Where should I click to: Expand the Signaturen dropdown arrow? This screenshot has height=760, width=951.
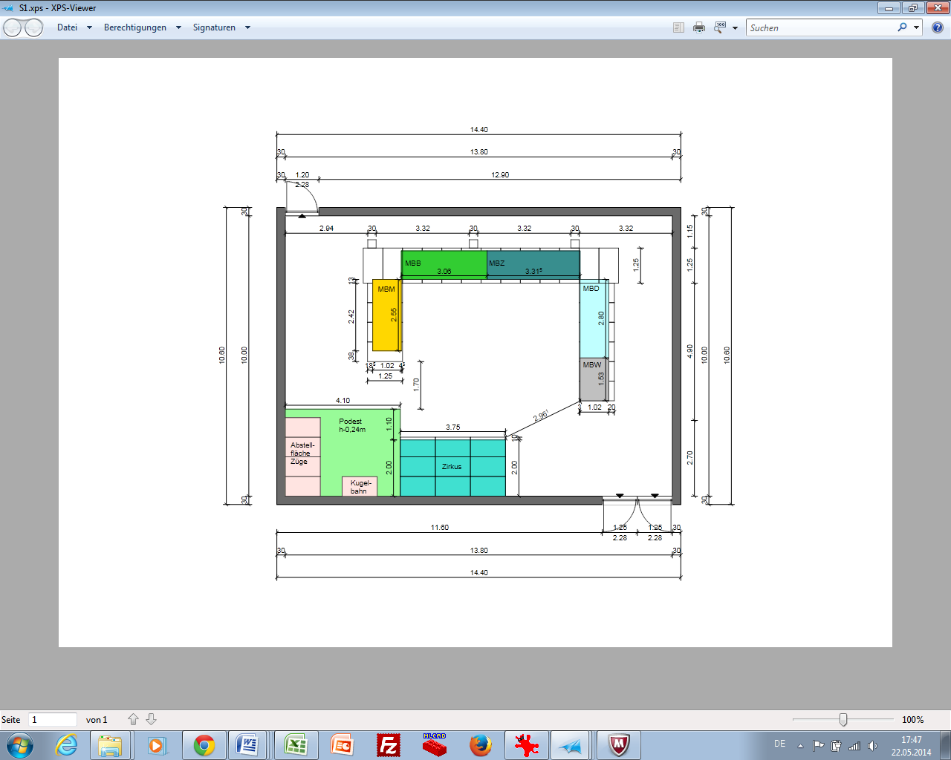(x=247, y=27)
